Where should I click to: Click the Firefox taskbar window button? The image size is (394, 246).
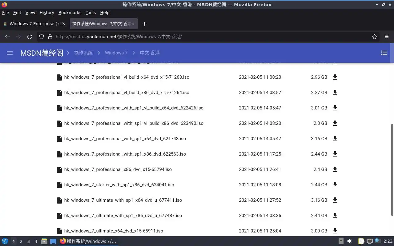(x=88, y=241)
